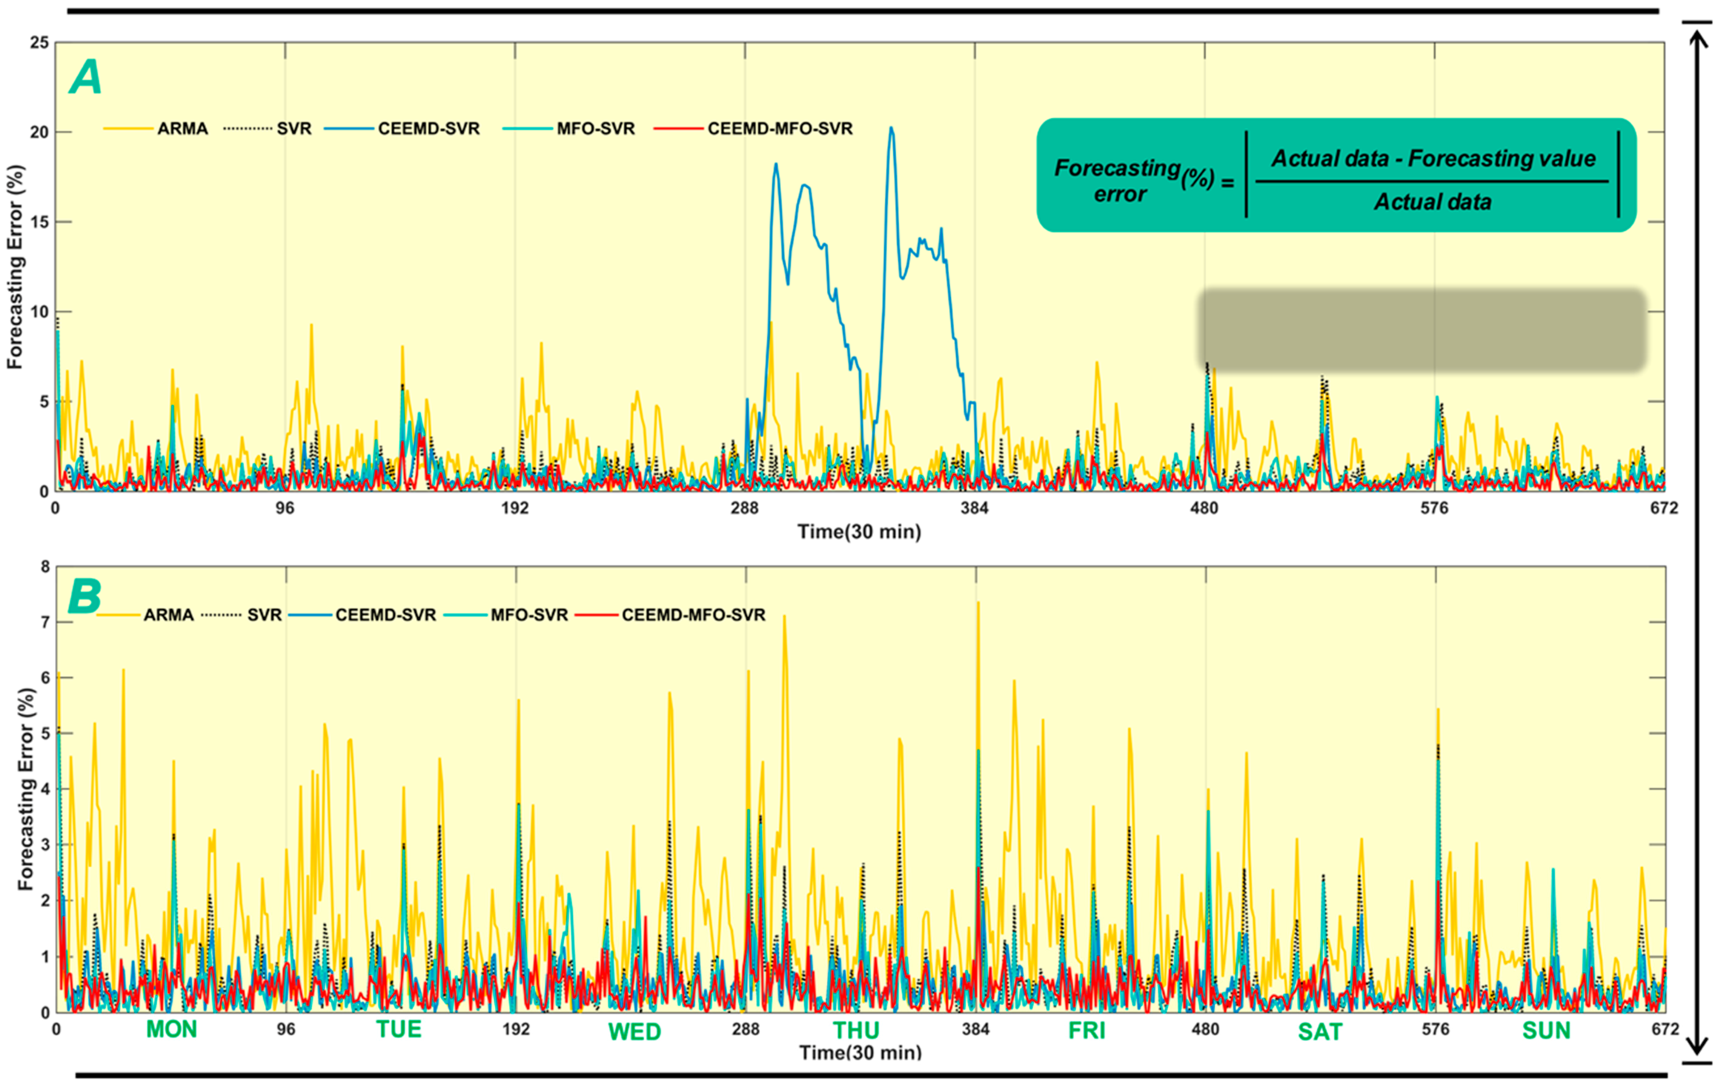Select CEEMD-SVR legend label in chart A
This screenshot has width=1718, height=1087.
coord(428,129)
